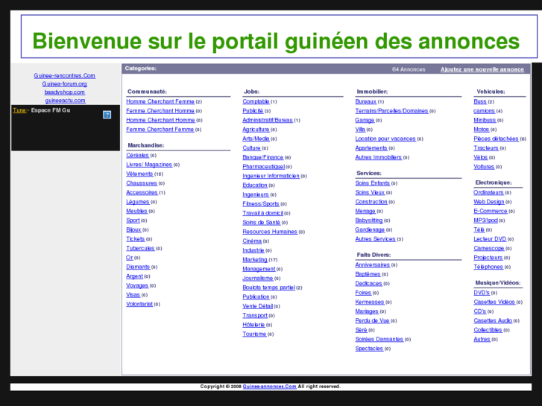Select the Apartements category
Image resolution: width=542 pixels, height=406 pixels.
(x=371, y=148)
